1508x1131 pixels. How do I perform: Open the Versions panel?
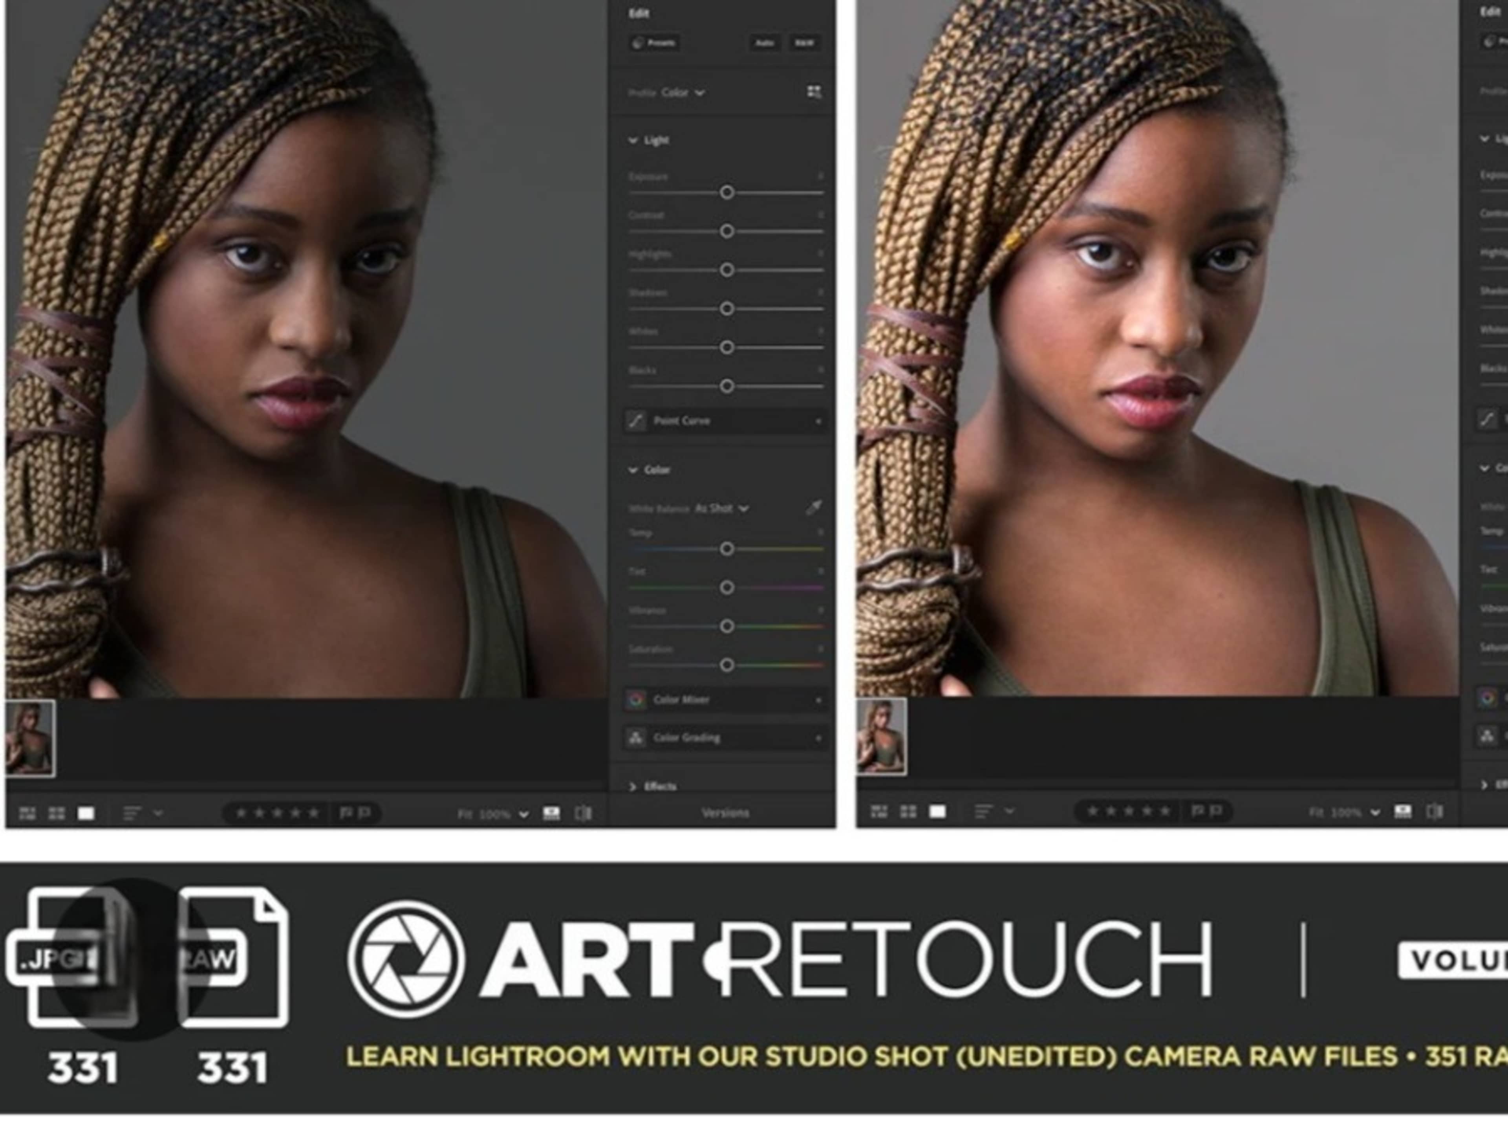tap(725, 812)
